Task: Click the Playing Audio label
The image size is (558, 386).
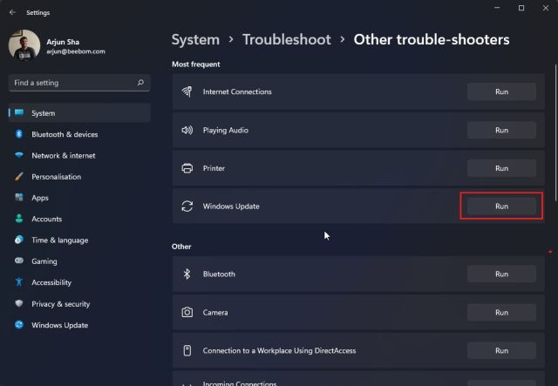Action: 226,130
